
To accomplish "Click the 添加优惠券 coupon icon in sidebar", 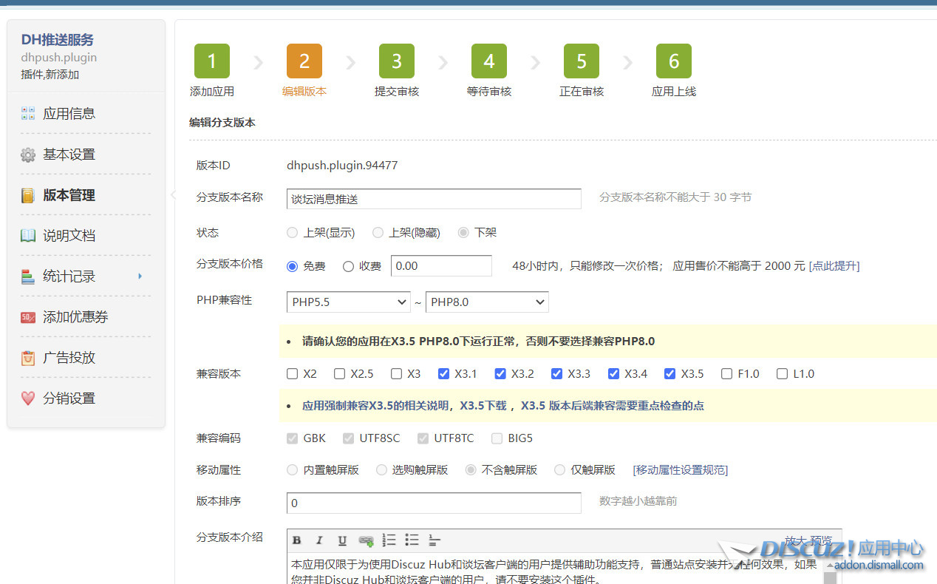I will point(28,317).
